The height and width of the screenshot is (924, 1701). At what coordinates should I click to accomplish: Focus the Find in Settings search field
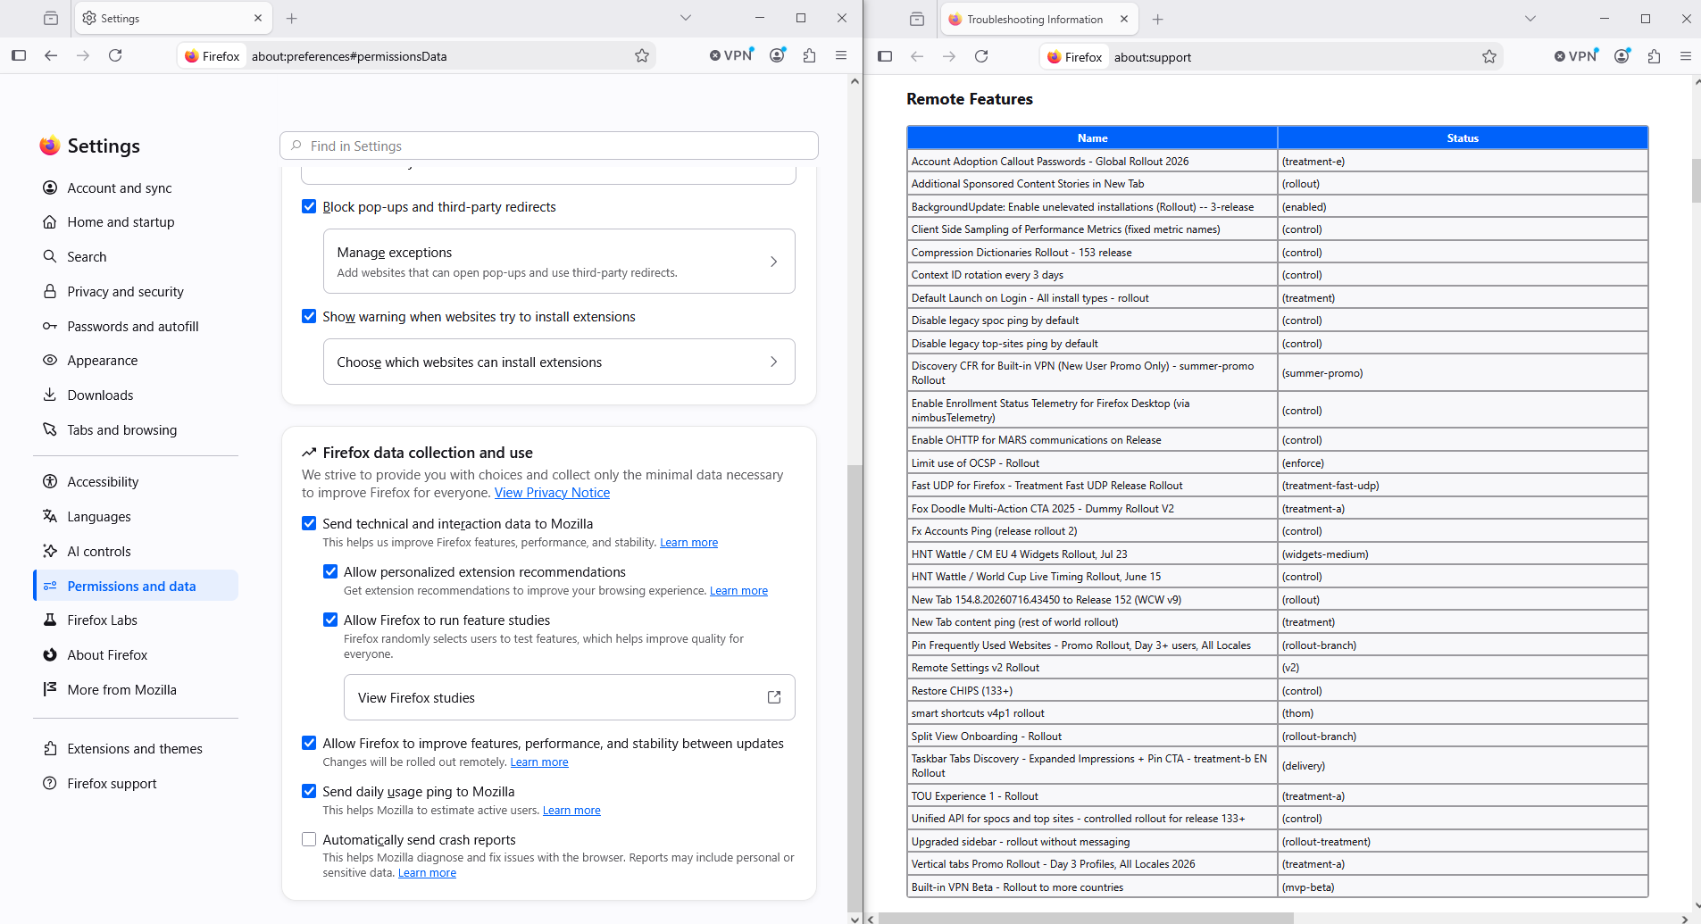click(549, 146)
